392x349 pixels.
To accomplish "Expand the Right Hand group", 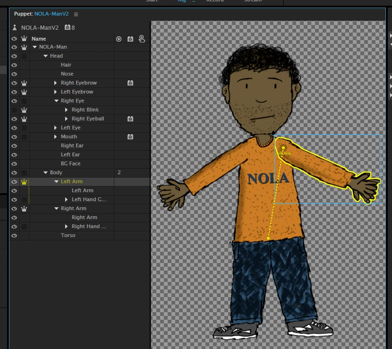I will 66,227.
